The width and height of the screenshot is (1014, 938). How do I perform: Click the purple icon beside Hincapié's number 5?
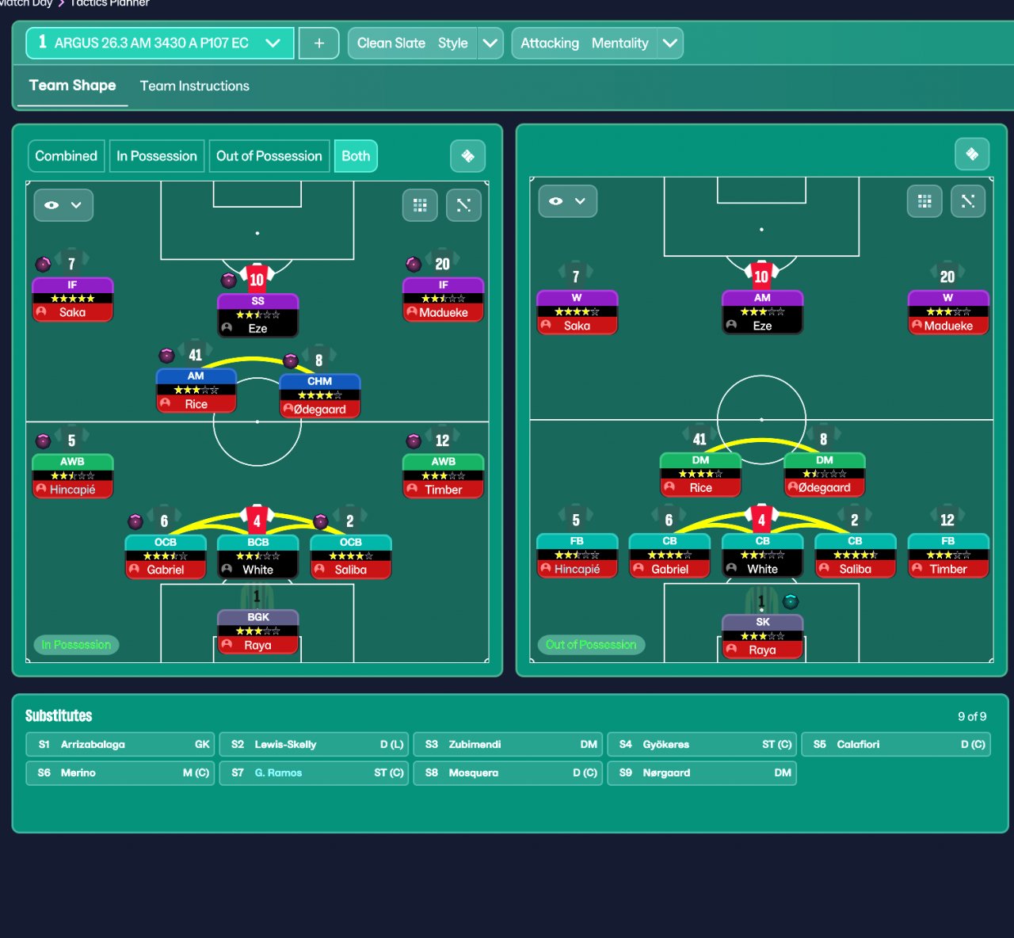(x=44, y=440)
